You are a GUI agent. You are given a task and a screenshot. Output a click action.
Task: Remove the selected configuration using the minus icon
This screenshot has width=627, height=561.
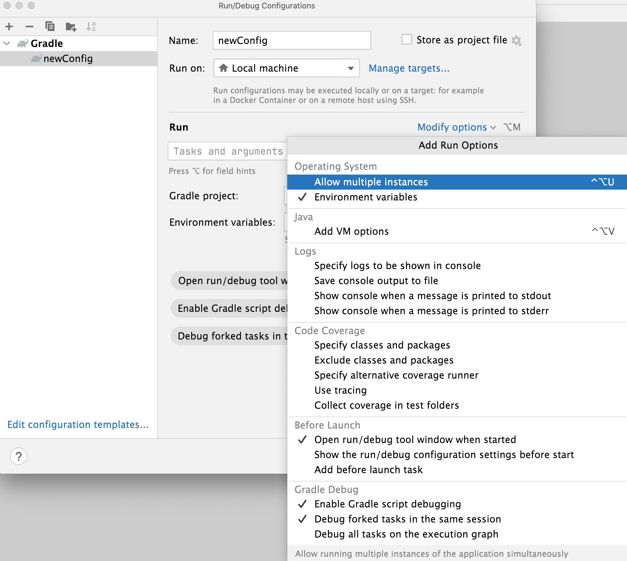pyautogui.click(x=29, y=26)
